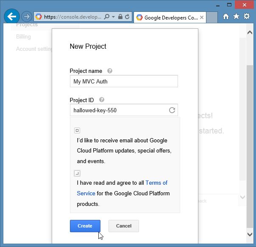Check the Terms of Service agreement box
This screenshot has height=247, width=256.
77,173
